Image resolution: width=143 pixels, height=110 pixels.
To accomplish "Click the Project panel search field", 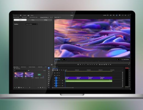I will click(21, 70).
